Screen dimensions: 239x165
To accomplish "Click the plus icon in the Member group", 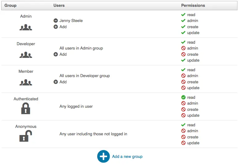I will (x=56, y=82).
